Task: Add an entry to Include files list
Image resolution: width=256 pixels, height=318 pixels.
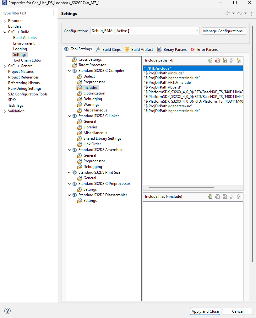Action: tap(210, 196)
